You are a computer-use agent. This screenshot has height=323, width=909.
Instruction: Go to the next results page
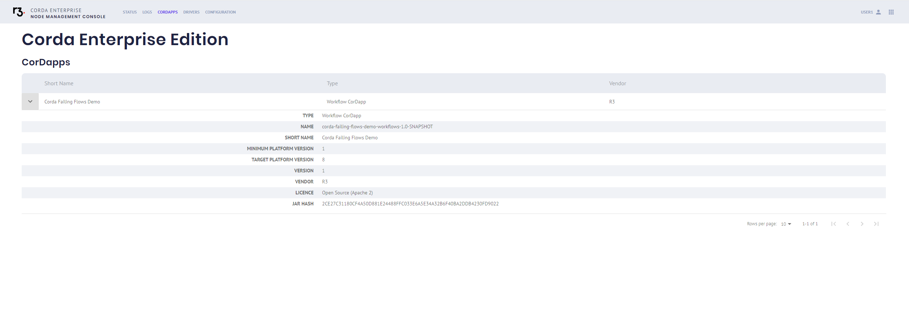[862, 224]
